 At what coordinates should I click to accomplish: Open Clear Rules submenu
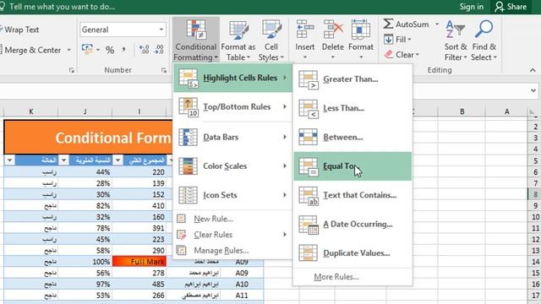point(233,235)
